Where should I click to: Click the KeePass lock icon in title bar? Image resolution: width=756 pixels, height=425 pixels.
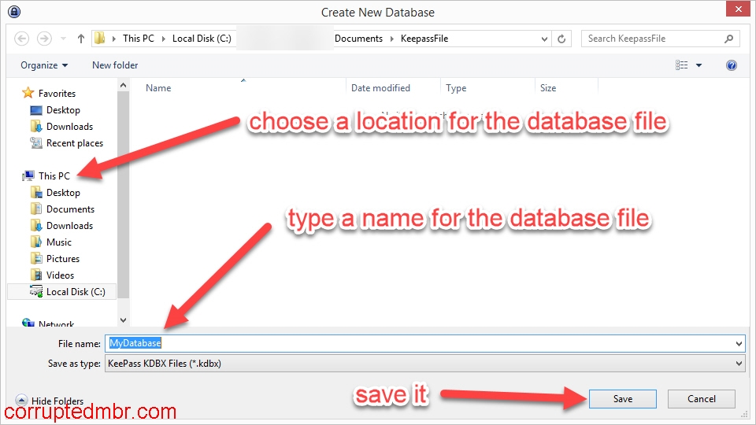point(14,11)
